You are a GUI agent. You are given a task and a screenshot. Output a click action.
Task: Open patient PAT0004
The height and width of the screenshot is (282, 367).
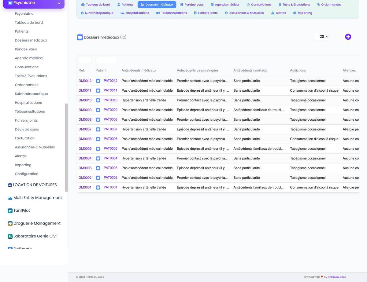(110, 158)
